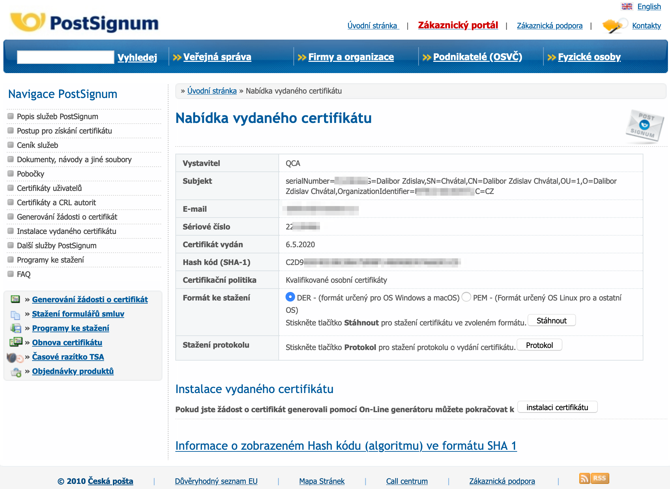Open Časové razítko TSA quick link
The height and width of the screenshot is (489, 670).
tap(68, 357)
